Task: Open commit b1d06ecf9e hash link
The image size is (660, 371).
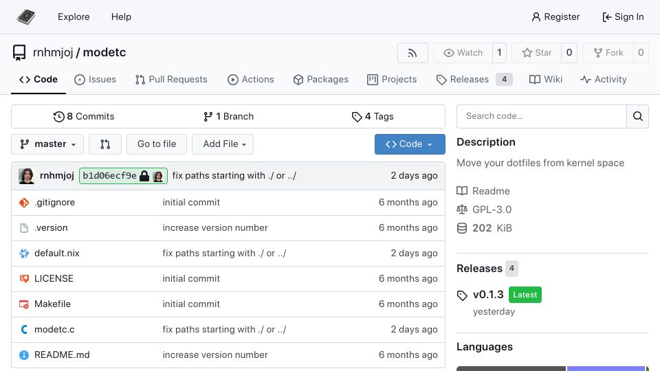Action: click(x=109, y=176)
